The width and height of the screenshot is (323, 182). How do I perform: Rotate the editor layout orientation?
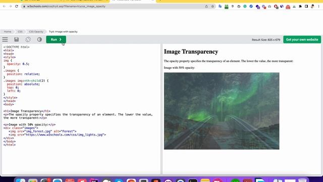point(28,39)
